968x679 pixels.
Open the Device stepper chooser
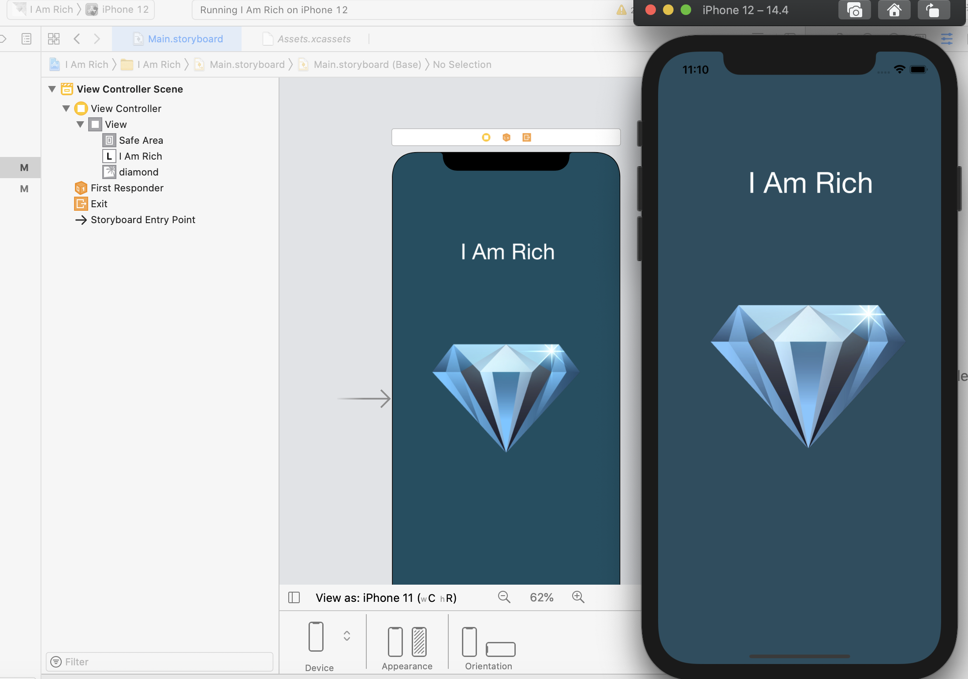pos(347,636)
